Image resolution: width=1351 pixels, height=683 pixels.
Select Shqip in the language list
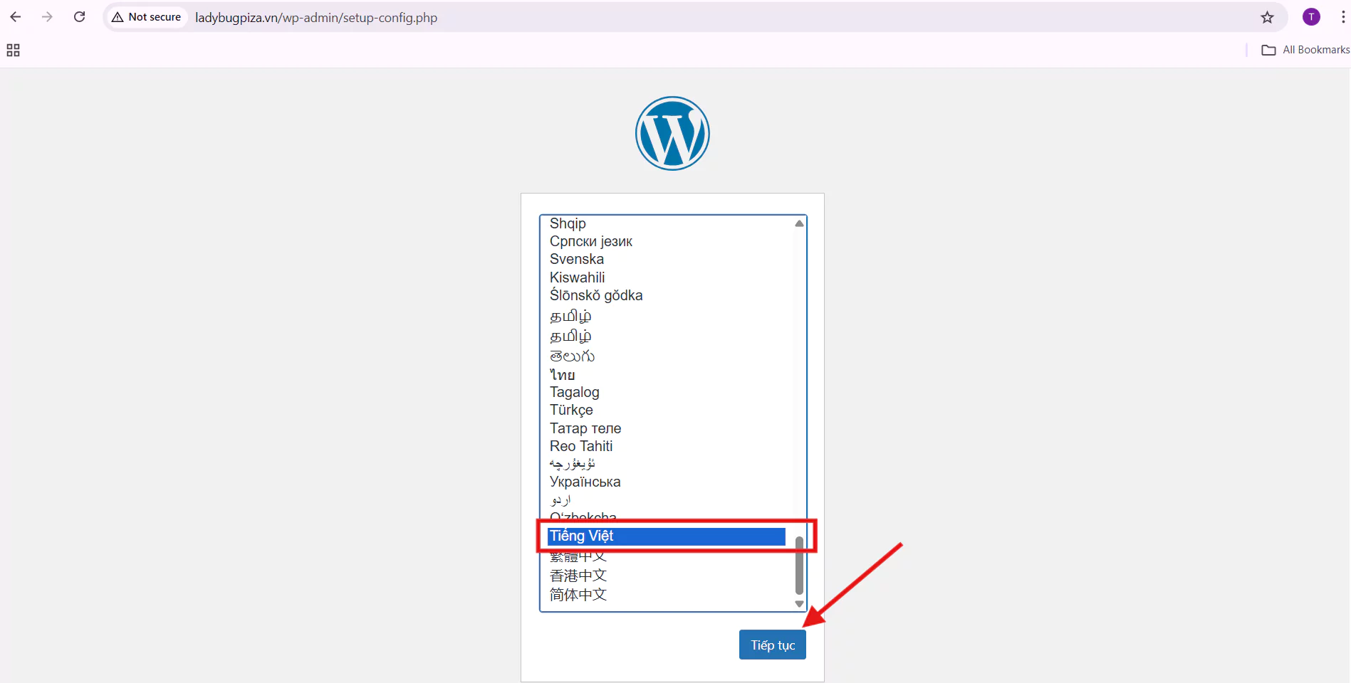coord(667,223)
